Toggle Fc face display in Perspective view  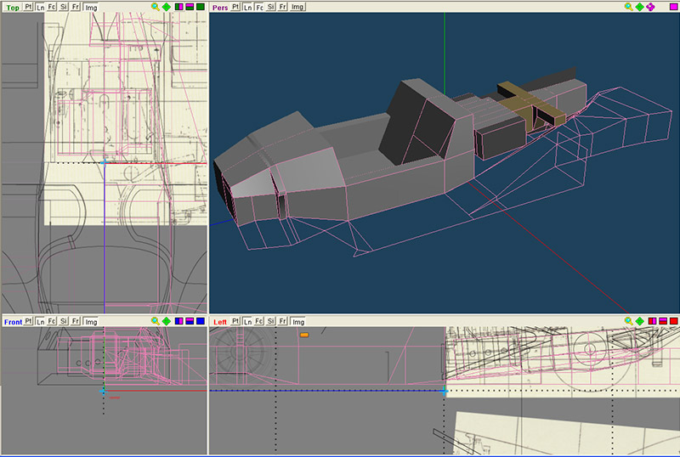[x=259, y=7]
